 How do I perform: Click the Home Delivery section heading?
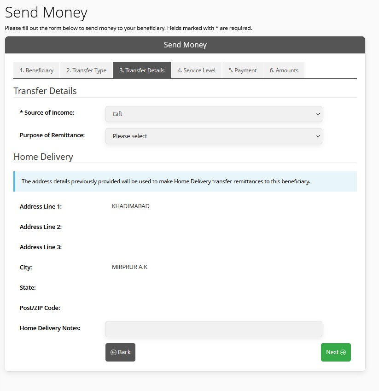pos(43,157)
